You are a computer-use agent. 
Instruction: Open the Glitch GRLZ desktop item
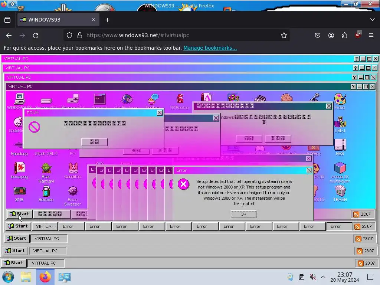(46, 154)
